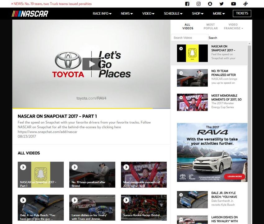Click the sidebar scrollbar track
Screen dimensions: 264x224
pos(249,135)
